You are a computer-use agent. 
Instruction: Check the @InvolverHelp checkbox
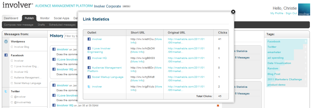tap(12, 102)
